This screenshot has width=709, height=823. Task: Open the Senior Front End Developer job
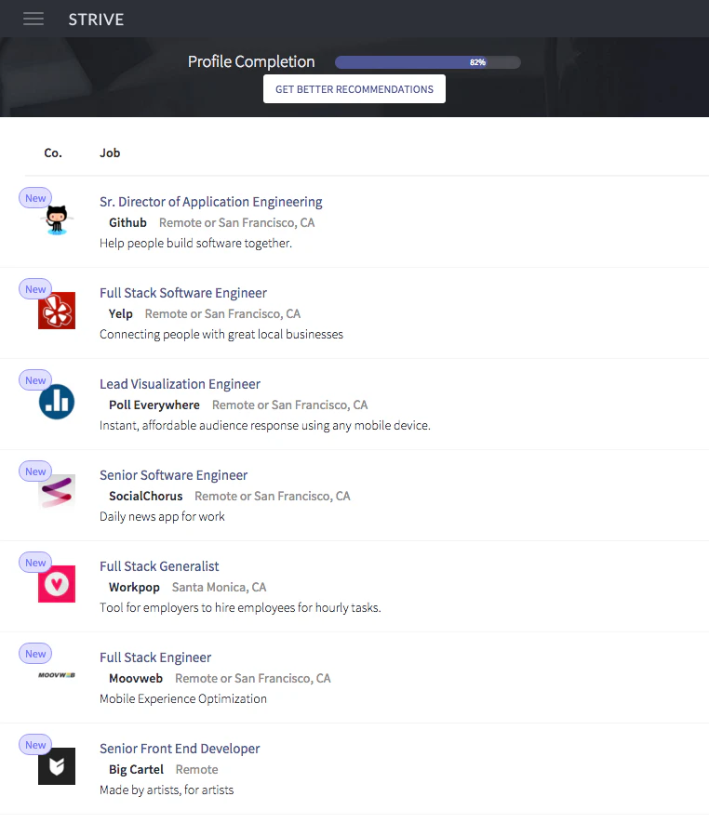click(181, 749)
